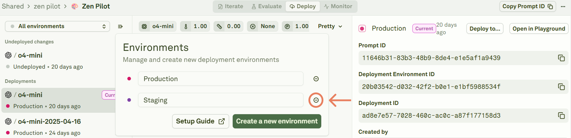The height and width of the screenshot is (138, 571).
Task: Click the remove icon next to Staging environment
Action: click(x=316, y=100)
